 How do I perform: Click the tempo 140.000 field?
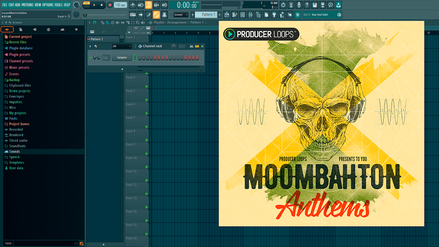pyautogui.click(x=120, y=5)
